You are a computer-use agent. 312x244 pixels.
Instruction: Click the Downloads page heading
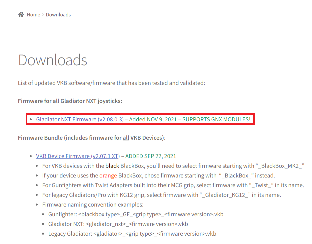pos(53,60)
